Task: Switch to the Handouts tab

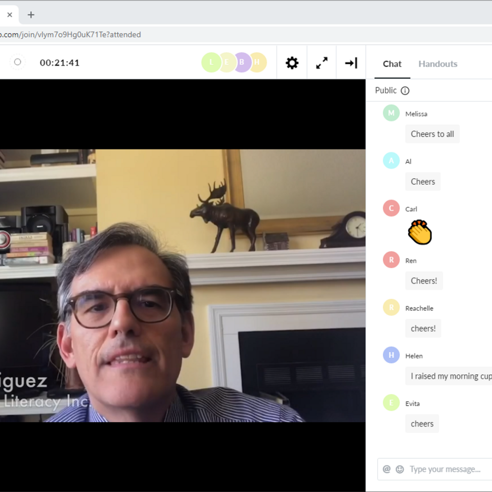Action: (x=438, y=64)
